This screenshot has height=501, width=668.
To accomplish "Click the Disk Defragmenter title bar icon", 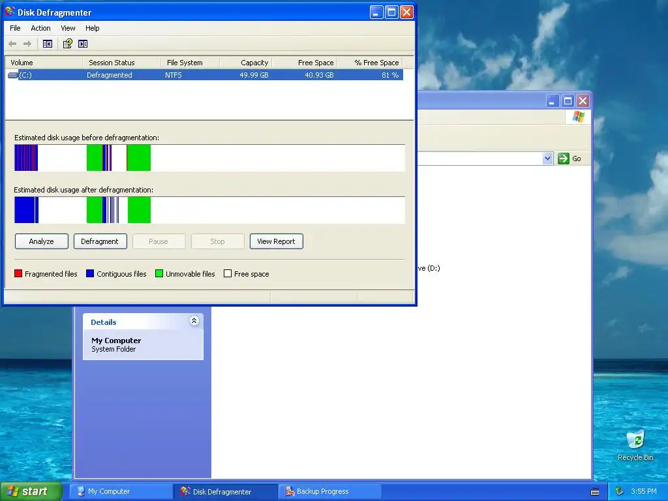I will (10, 12).
